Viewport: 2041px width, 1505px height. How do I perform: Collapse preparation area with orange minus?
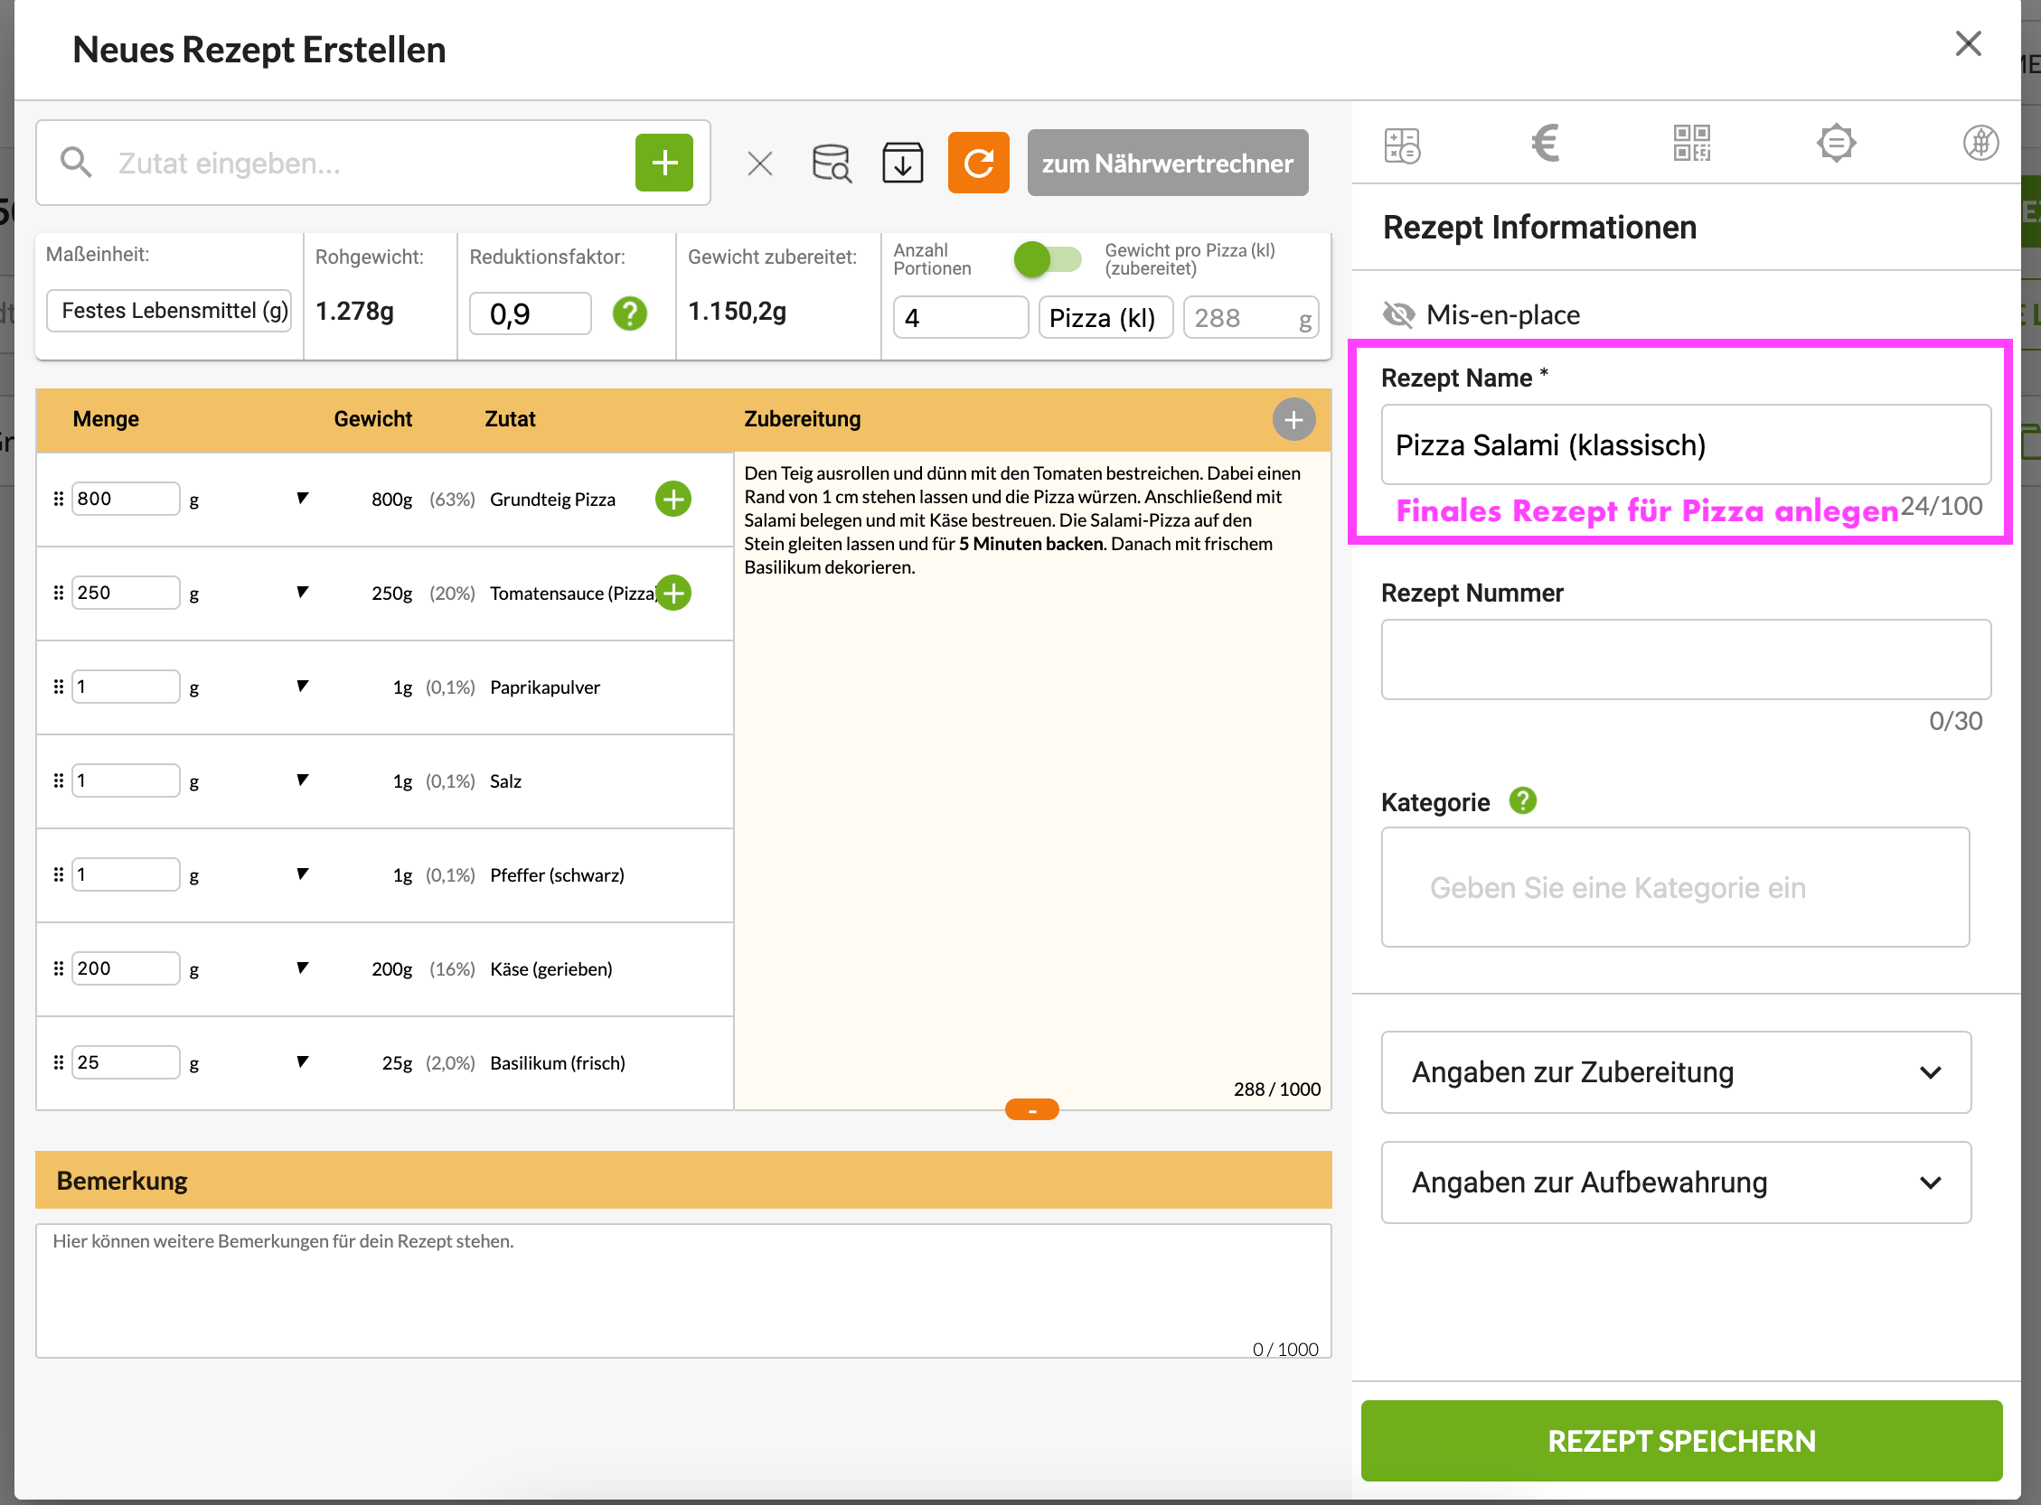pyautogui.click(x=1031, y=1109)
